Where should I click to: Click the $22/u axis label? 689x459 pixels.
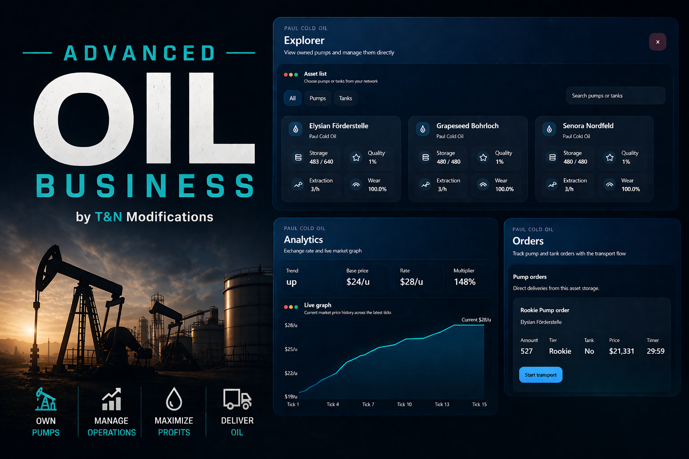[x=291, y=373]
